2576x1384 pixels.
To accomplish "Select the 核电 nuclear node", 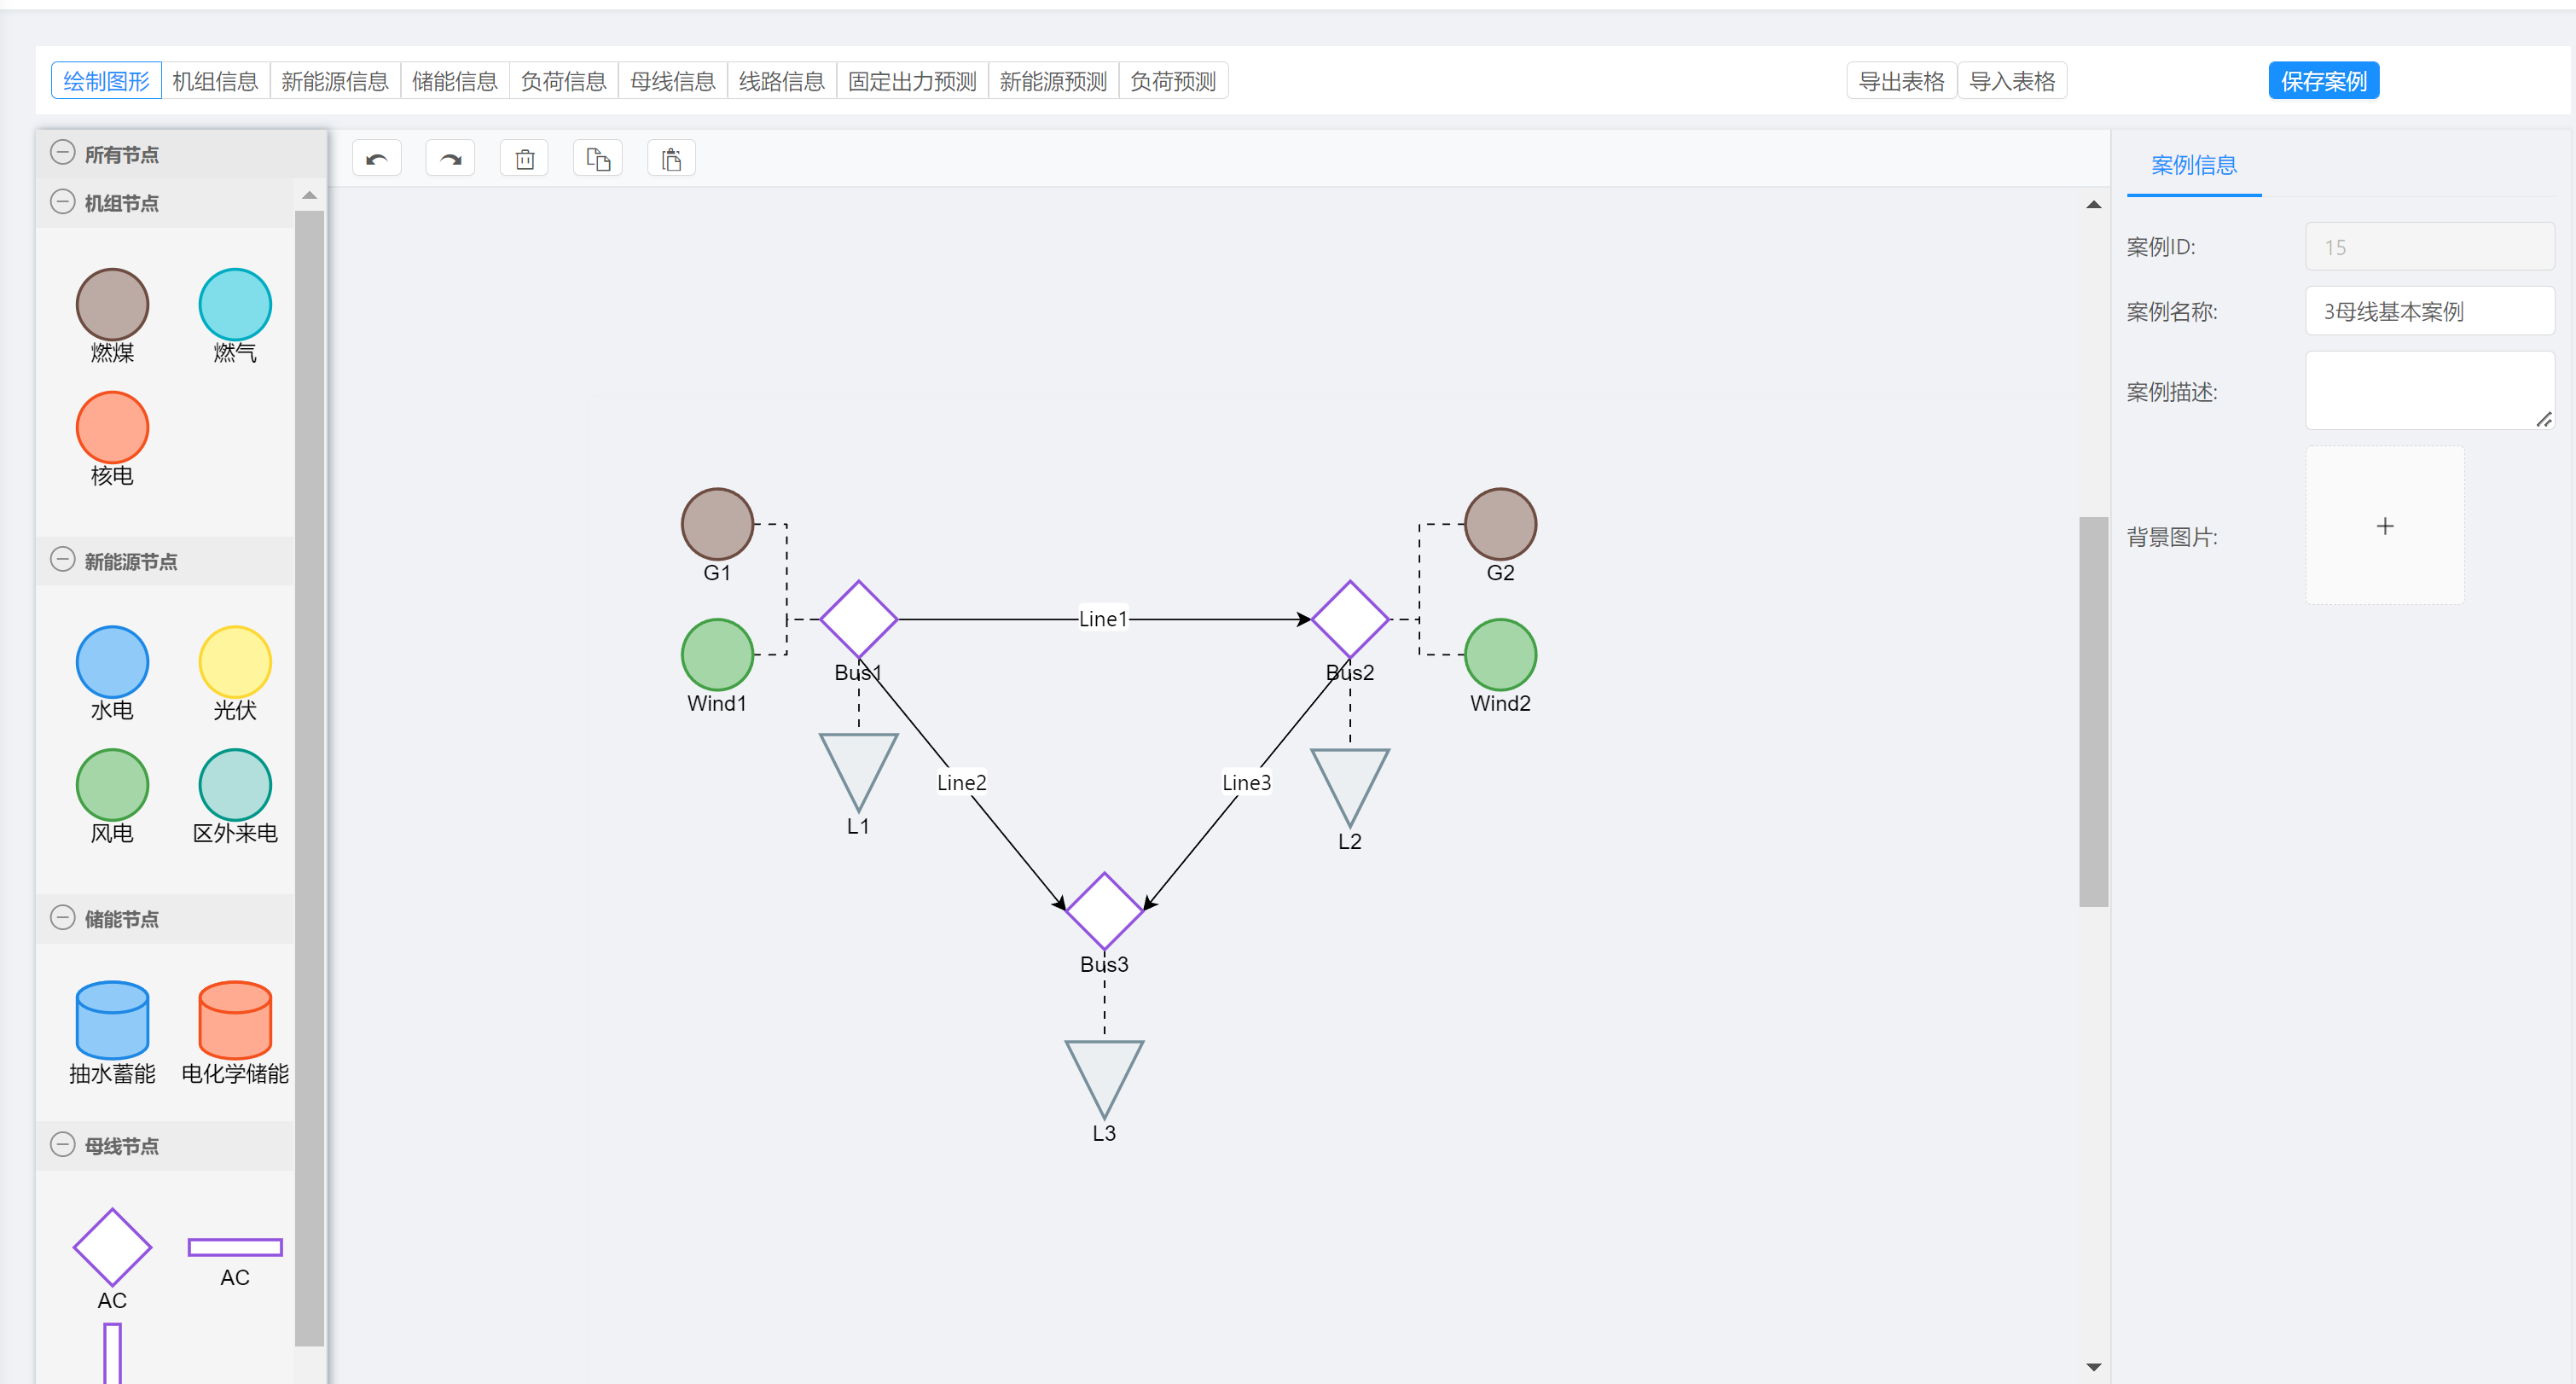I will tap(112, 428).
